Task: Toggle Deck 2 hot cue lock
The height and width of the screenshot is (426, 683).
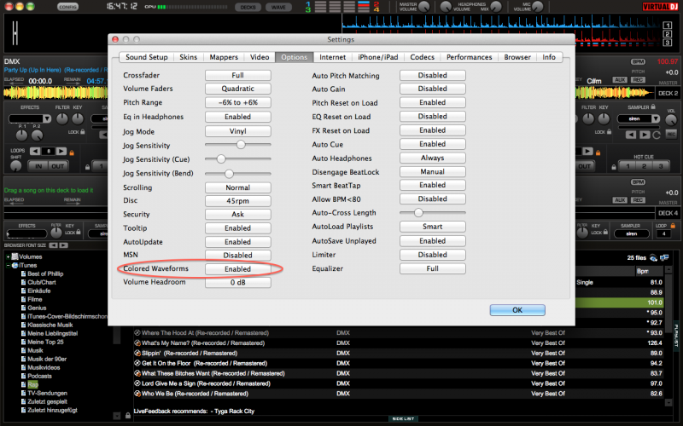Action: (x=614, y=166)
